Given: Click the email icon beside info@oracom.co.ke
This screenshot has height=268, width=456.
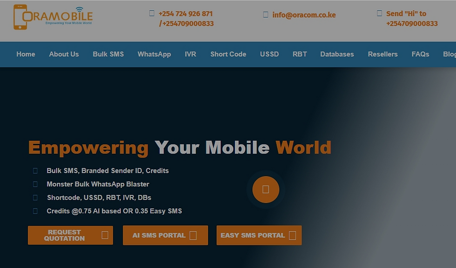Looking at the screenshot, I should [x=266, y=15].
